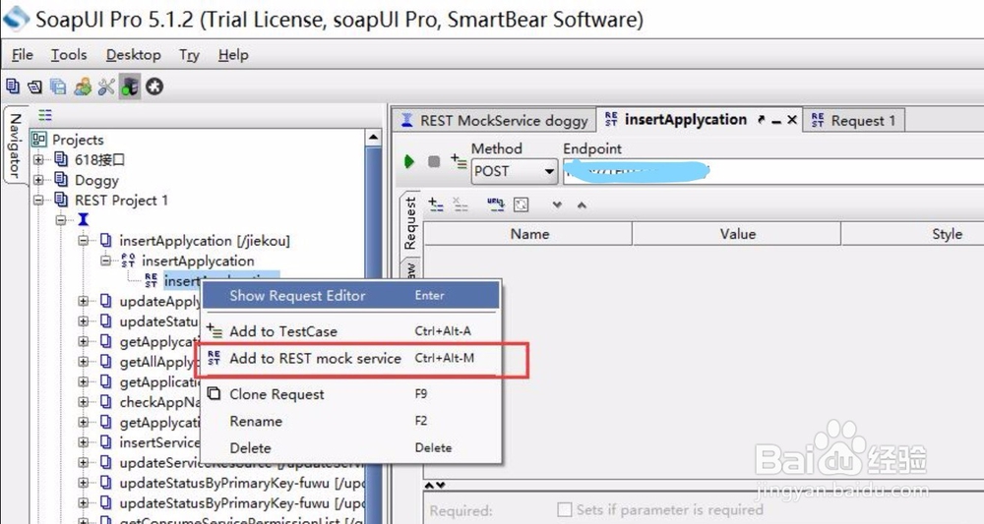Collapse the insertApplycation [/jiekou] resource
This screenshot has height=524, width=984.
[x=84, y=240]
